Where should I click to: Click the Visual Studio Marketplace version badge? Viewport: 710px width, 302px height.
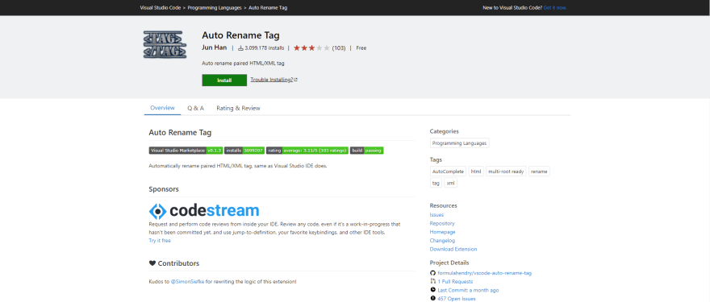tap(186, 151)
